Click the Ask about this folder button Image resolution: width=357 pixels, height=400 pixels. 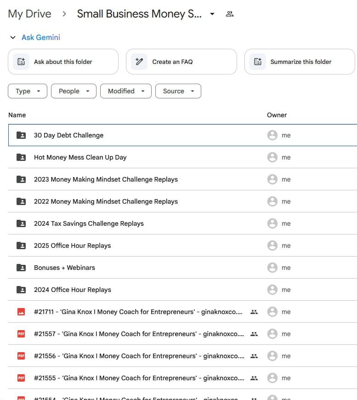pos(63,62)
